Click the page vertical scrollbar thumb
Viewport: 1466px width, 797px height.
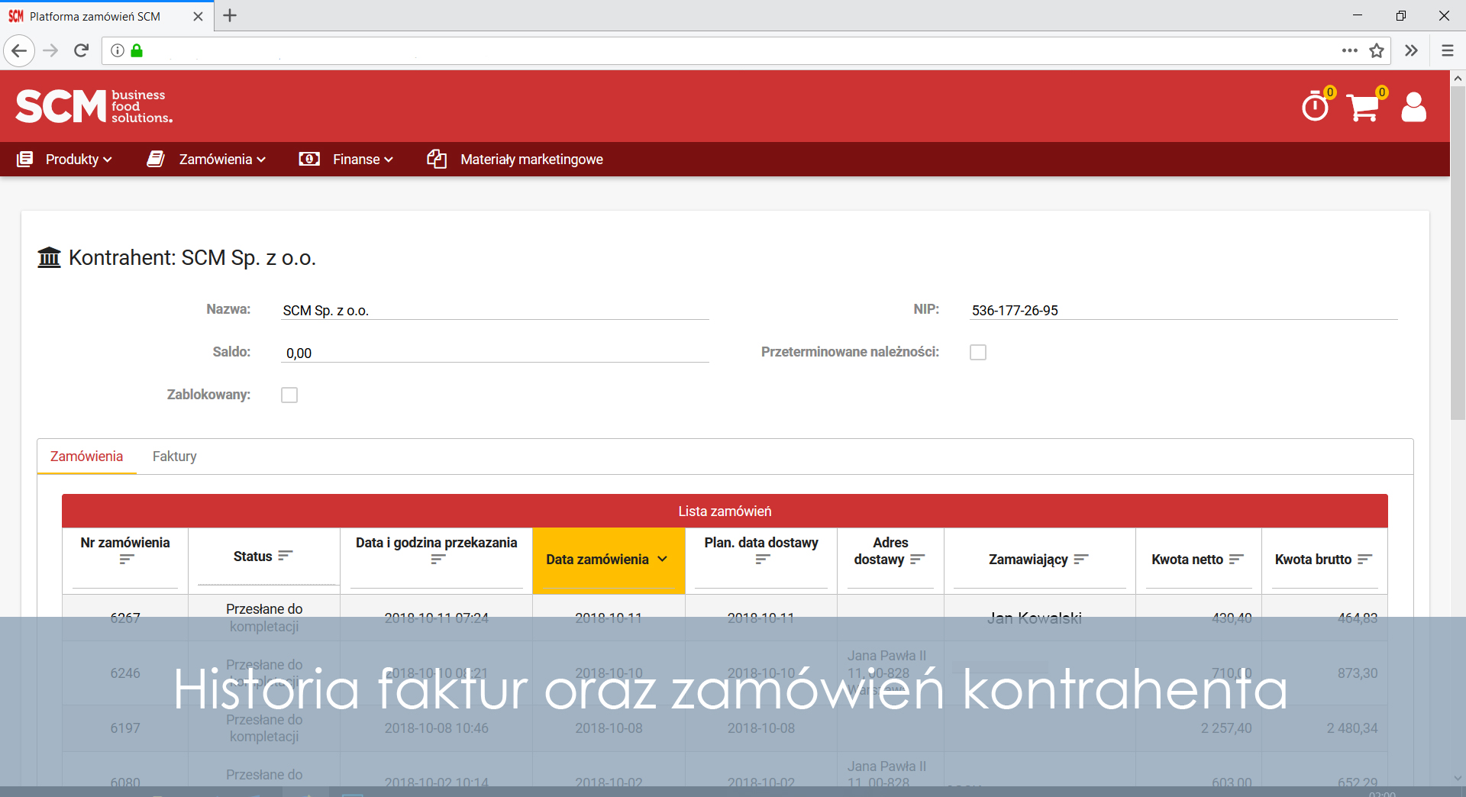pos(1458,252)
